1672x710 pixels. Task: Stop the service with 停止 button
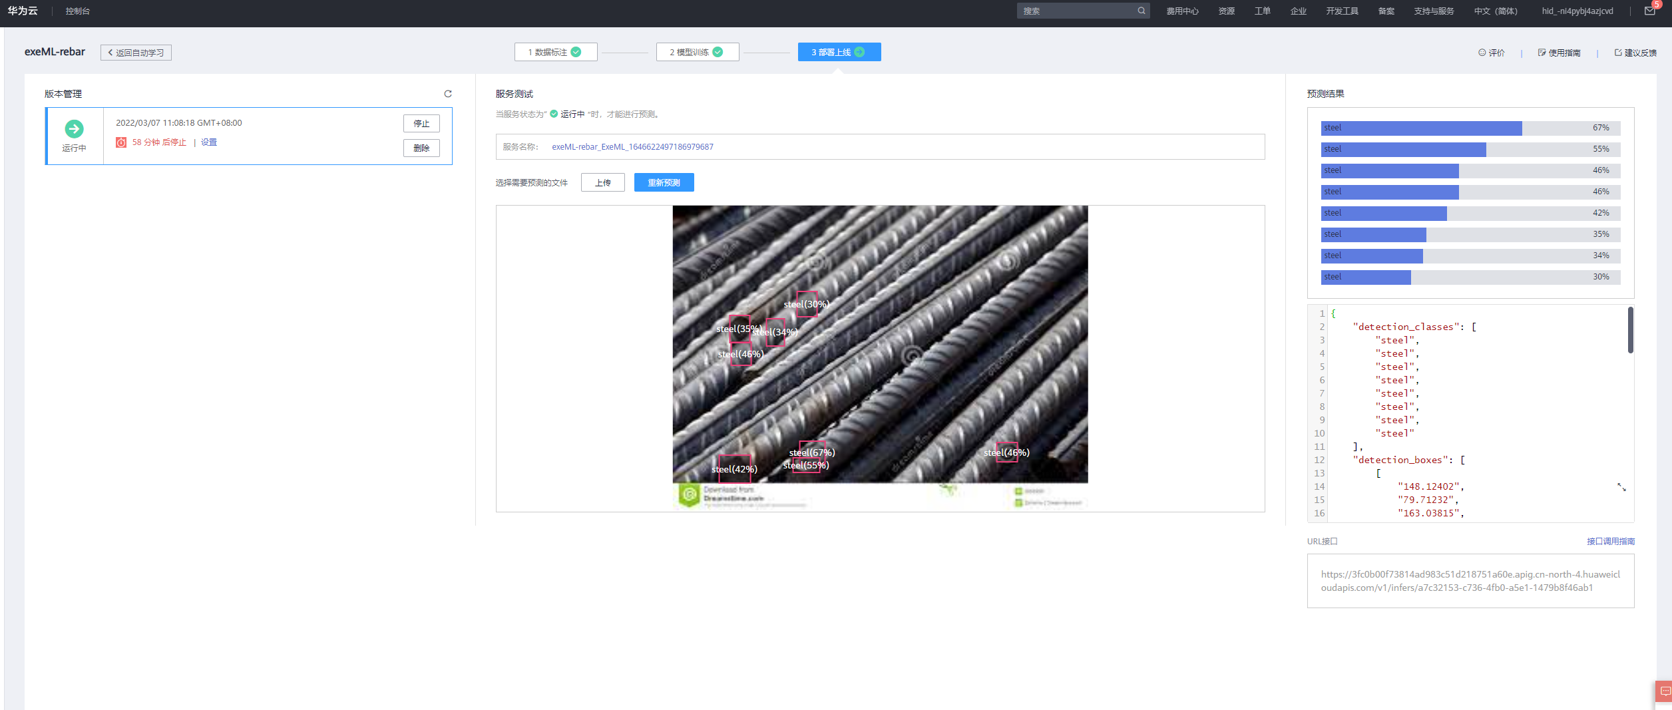pos(421,123)
